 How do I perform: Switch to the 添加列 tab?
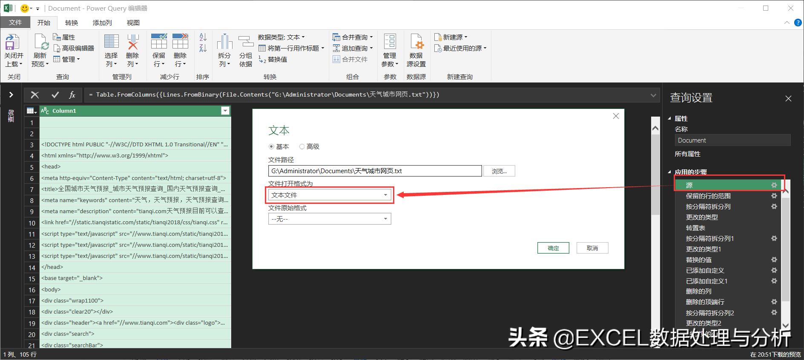tap(102, 23)
